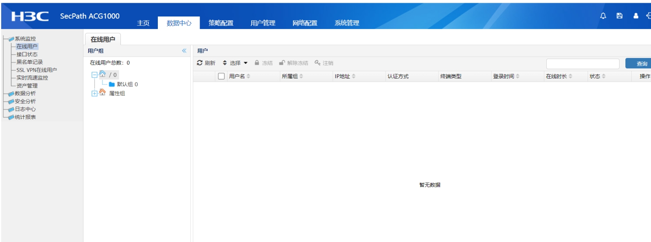651x242 pixels.
Task: Click the 在线用户总数: 0 text
Action: tap(110, 63)
